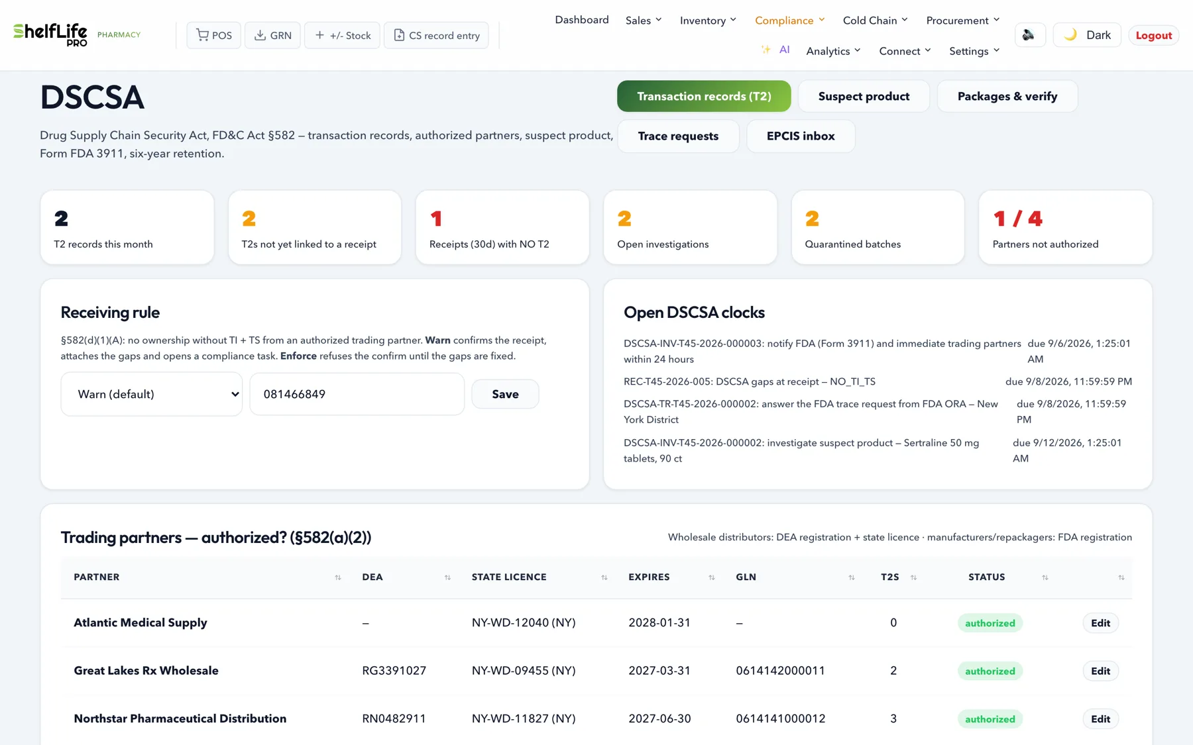Click expiry date 2028-01-31
This screenshot has height=745, width=1193.
point(659,623)
